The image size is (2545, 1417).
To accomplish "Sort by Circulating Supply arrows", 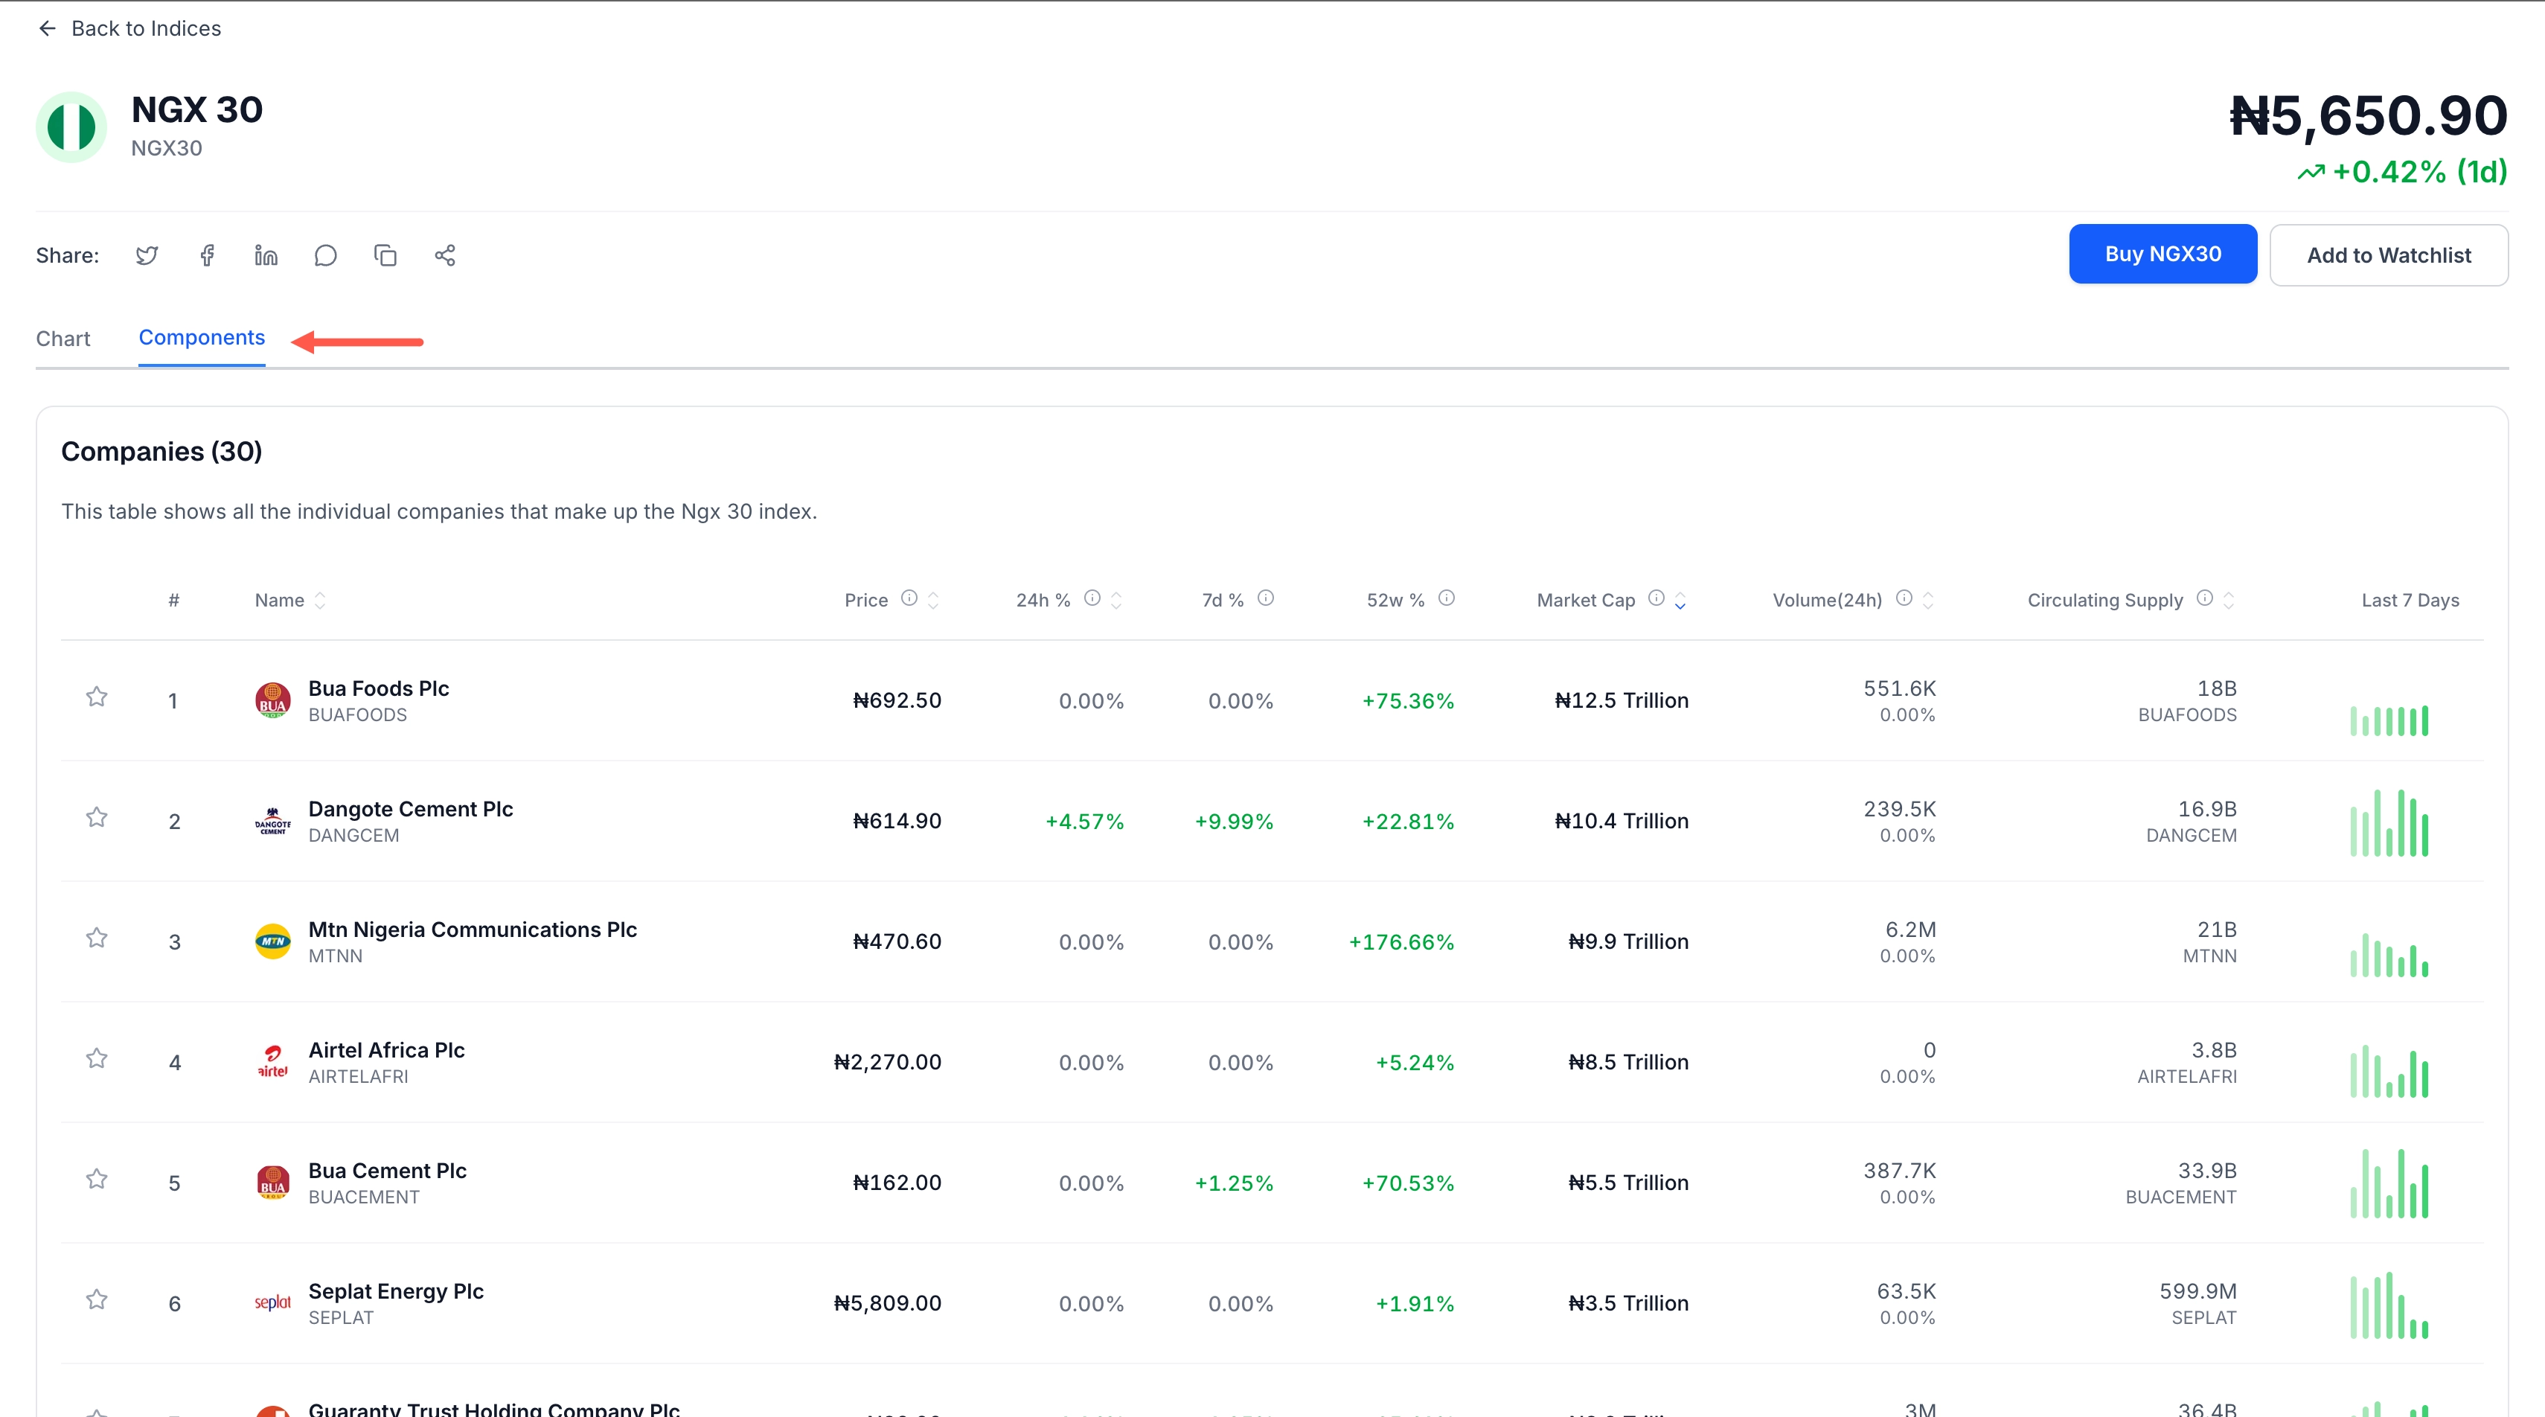I will tap(2229, 600).
